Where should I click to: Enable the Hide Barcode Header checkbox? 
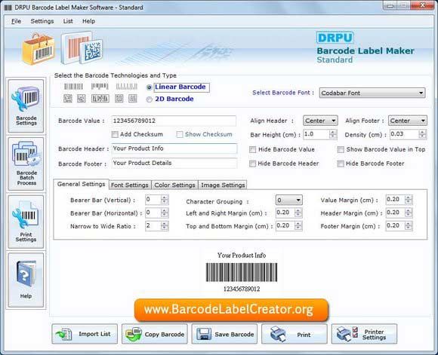(x=252, y=164)
